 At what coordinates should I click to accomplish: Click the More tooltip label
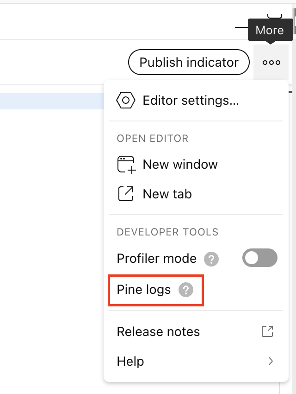pos(269,31)
